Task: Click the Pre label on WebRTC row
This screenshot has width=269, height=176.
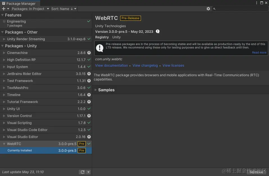Action: click(82, 144)
